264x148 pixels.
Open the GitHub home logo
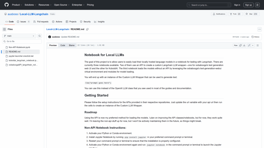click(x=6, y=5)
